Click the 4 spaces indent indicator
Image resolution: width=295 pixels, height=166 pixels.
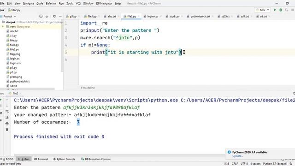pos(255,164)
